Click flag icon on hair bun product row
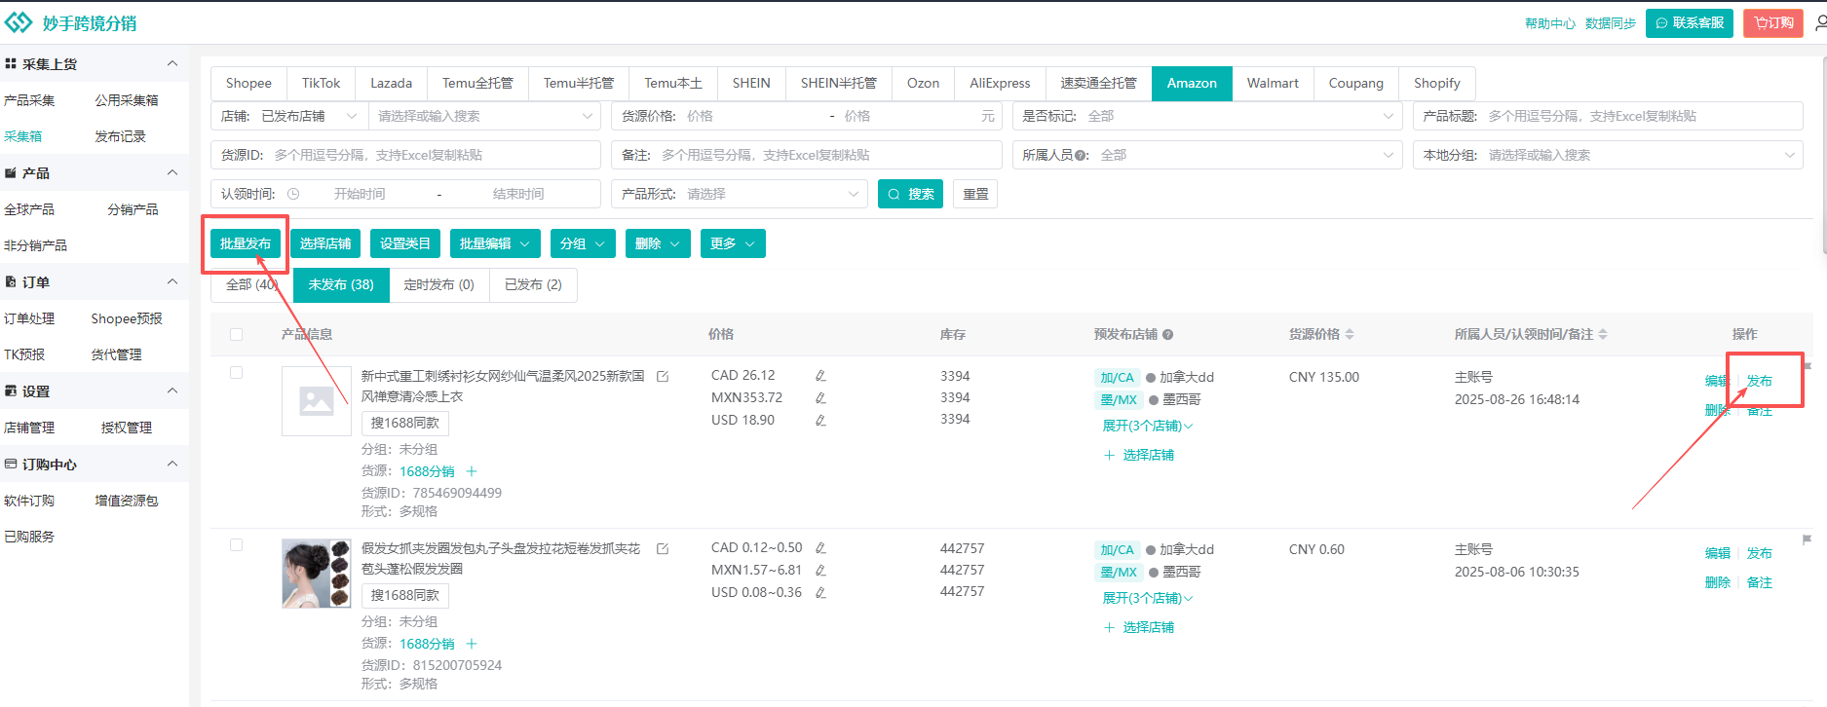 (1807, 540)
